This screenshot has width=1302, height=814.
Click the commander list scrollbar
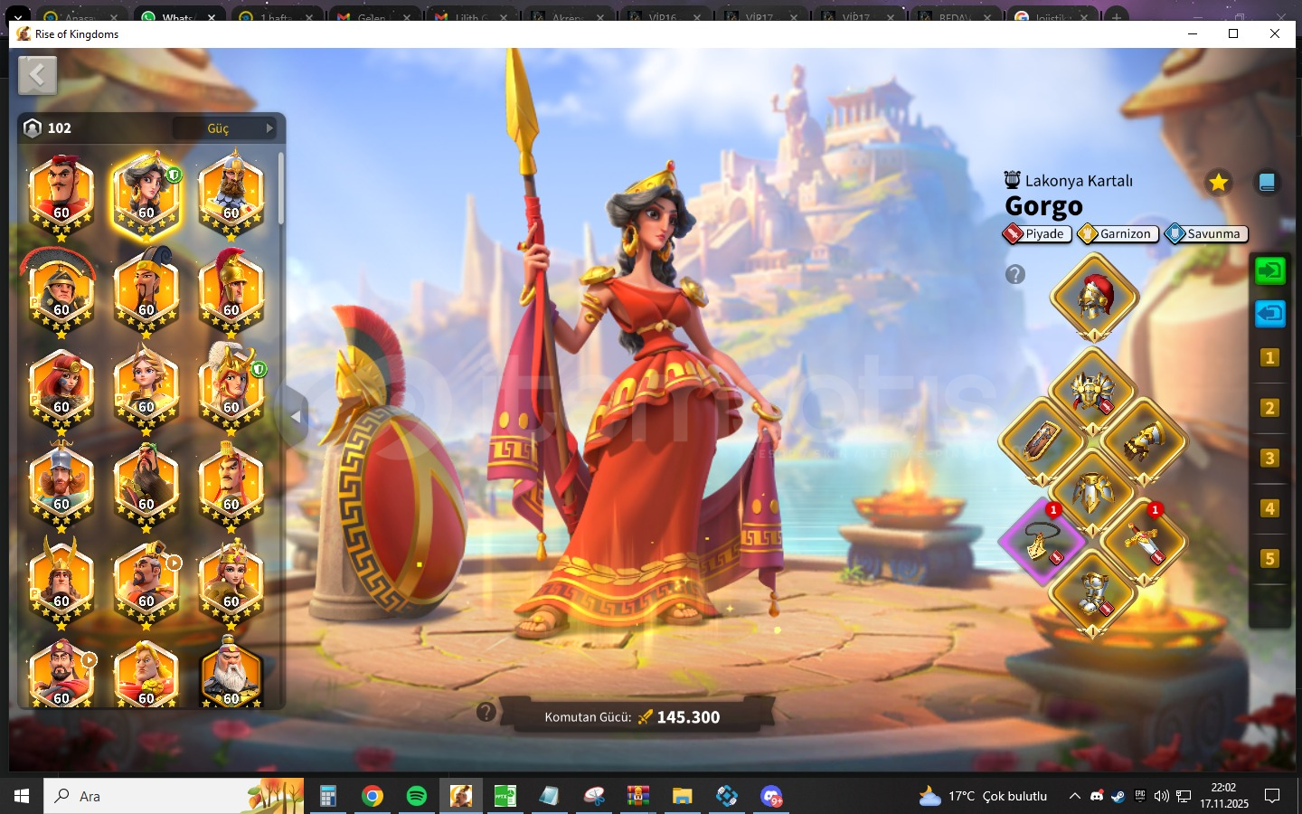point(281,188)
